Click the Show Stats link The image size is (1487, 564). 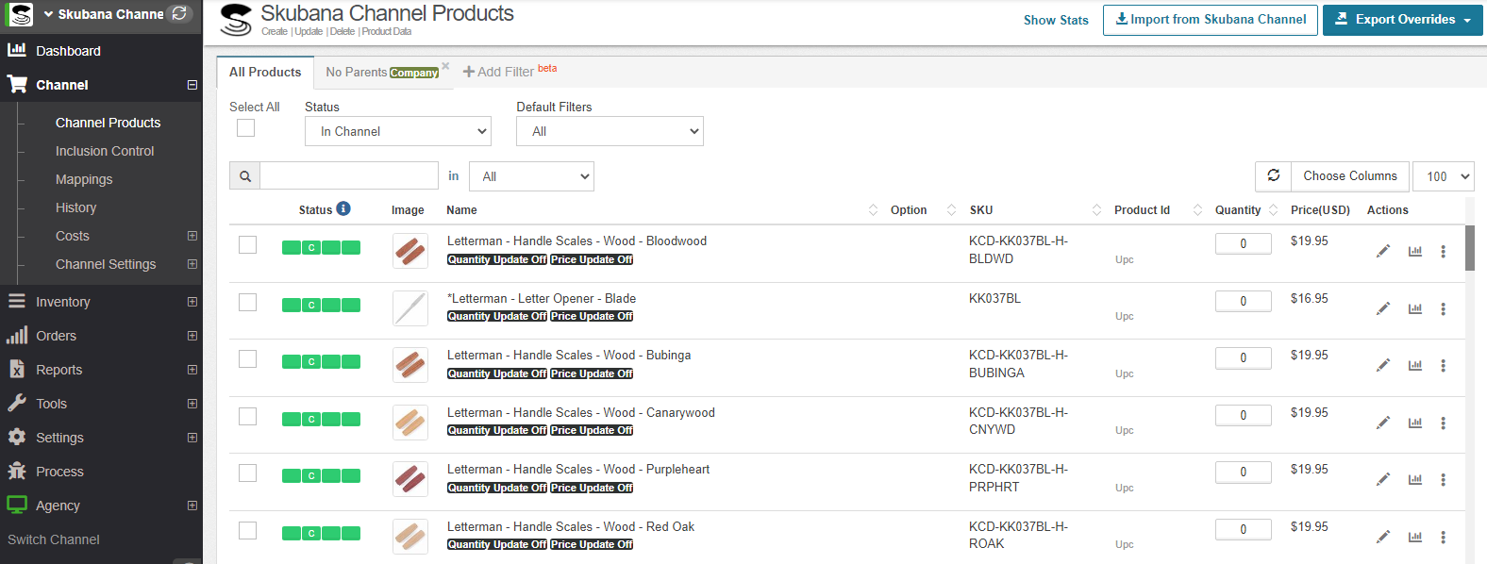tap(1056, 20)
